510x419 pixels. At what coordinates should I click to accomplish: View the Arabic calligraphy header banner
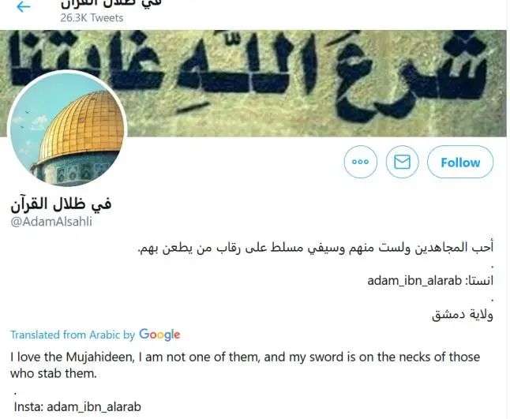coord(253,83)
